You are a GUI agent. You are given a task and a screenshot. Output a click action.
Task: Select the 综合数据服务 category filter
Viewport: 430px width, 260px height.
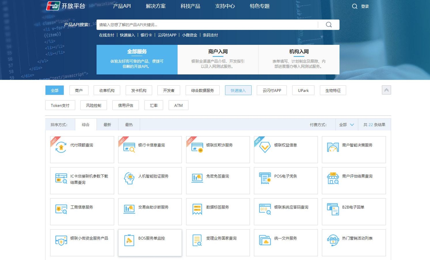click(203, 90)
